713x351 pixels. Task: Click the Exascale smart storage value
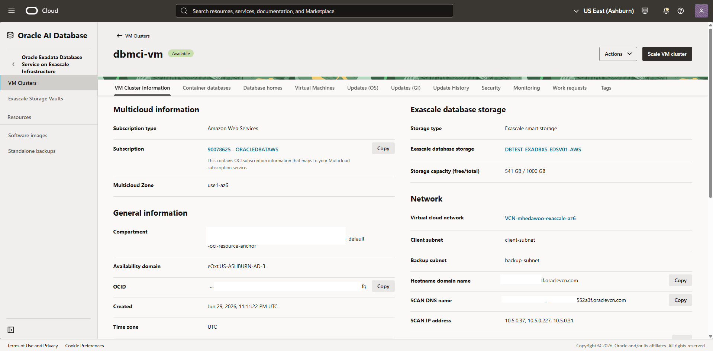pyautogui.click(x=531, y=128)
